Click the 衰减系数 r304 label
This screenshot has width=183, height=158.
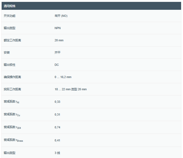[12, 127]
